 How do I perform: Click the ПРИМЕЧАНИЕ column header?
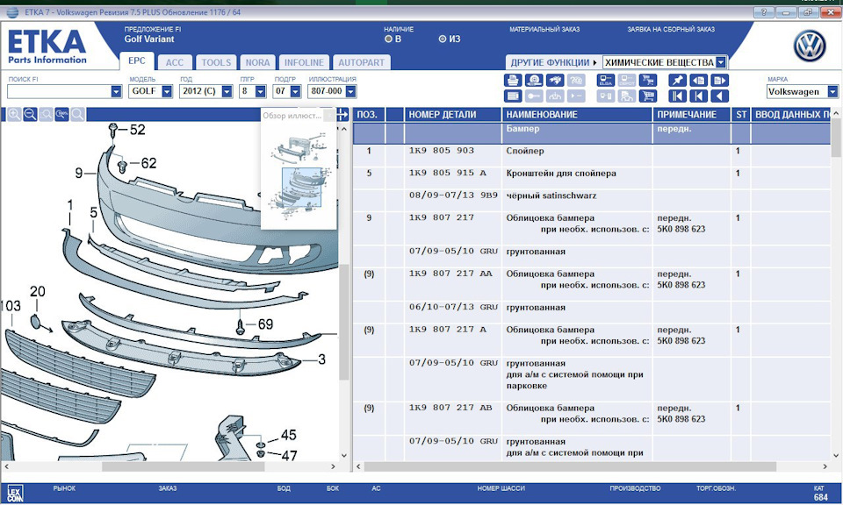click(691, 114)
